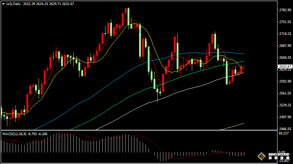
Task: Click the 2719.25 price axis label
Action: coord(285,34)
